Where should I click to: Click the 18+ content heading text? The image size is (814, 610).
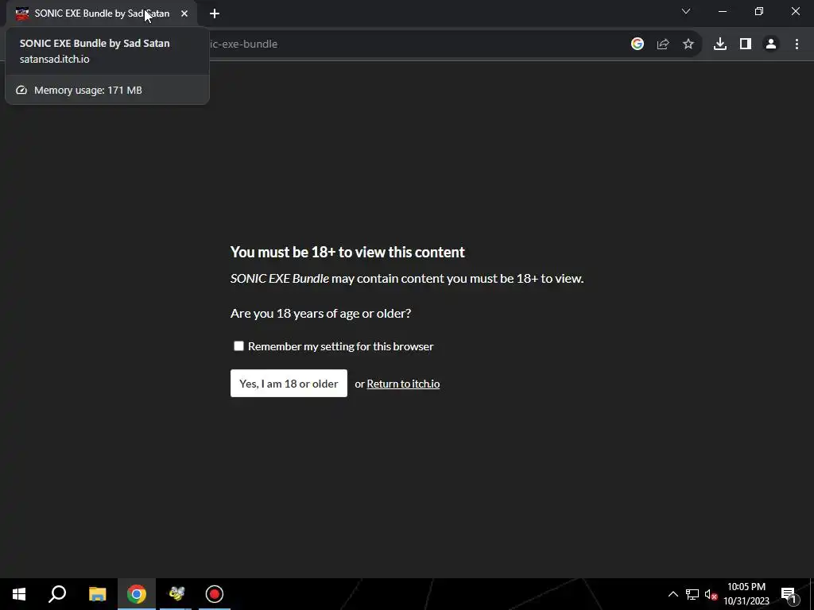pyautogui.click(x=347, y=252)
